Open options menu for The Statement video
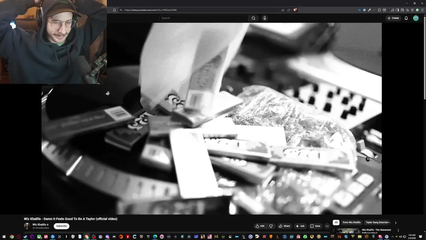This screenshot has height=240, width=426. tap(398, 230)
